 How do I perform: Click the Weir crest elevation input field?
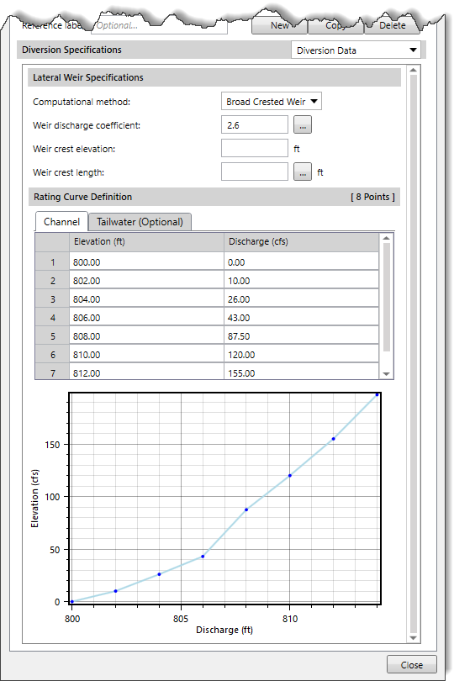[255, 149]
